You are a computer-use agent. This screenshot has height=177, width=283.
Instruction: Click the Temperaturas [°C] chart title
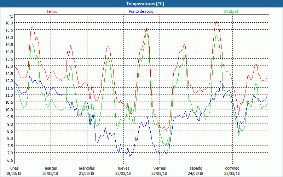pos(145,4)
